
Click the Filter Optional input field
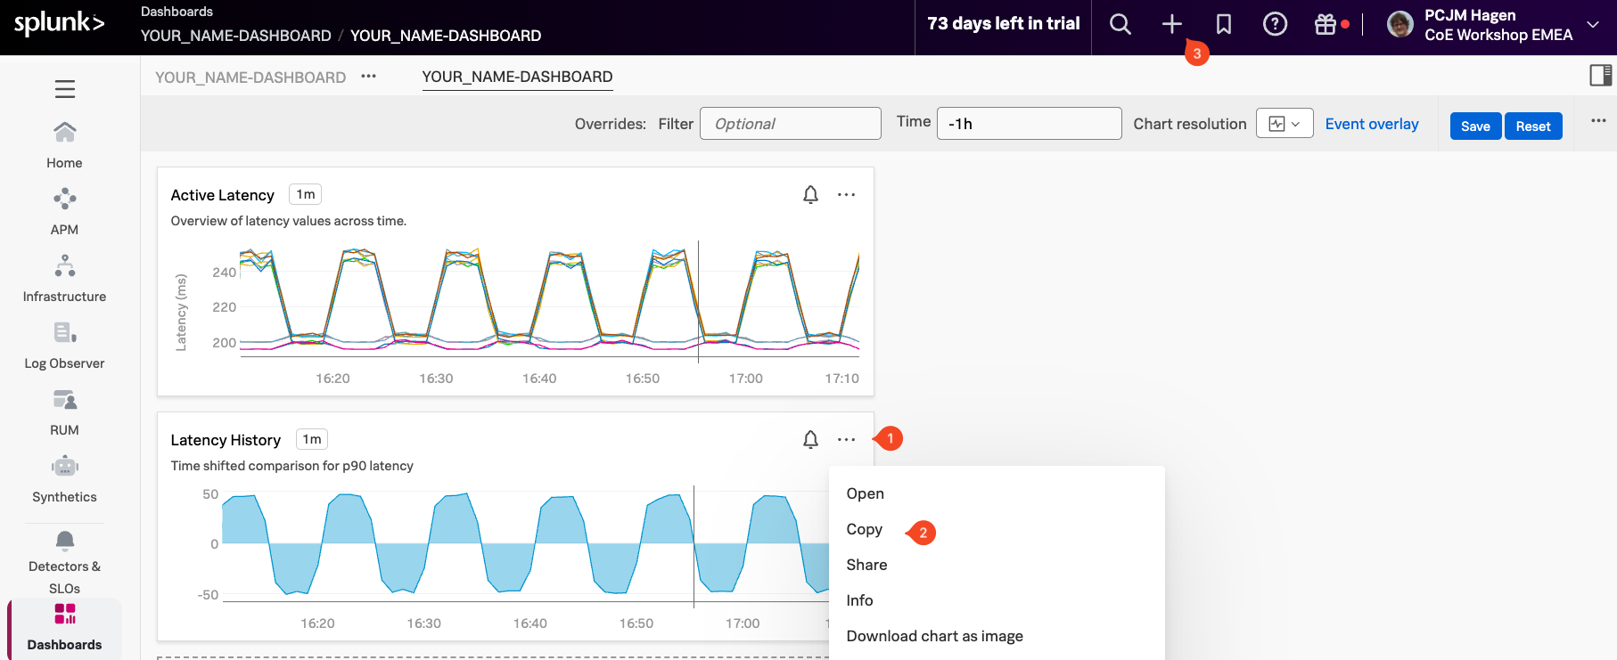tap(790, 124)
